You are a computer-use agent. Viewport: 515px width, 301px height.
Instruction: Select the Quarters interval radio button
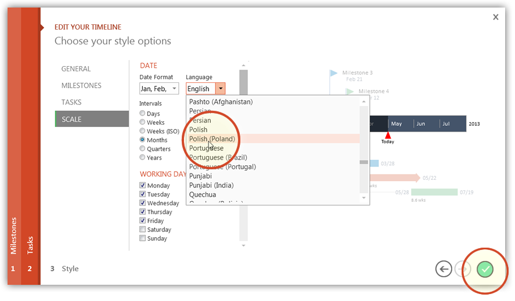coord(143,149)
